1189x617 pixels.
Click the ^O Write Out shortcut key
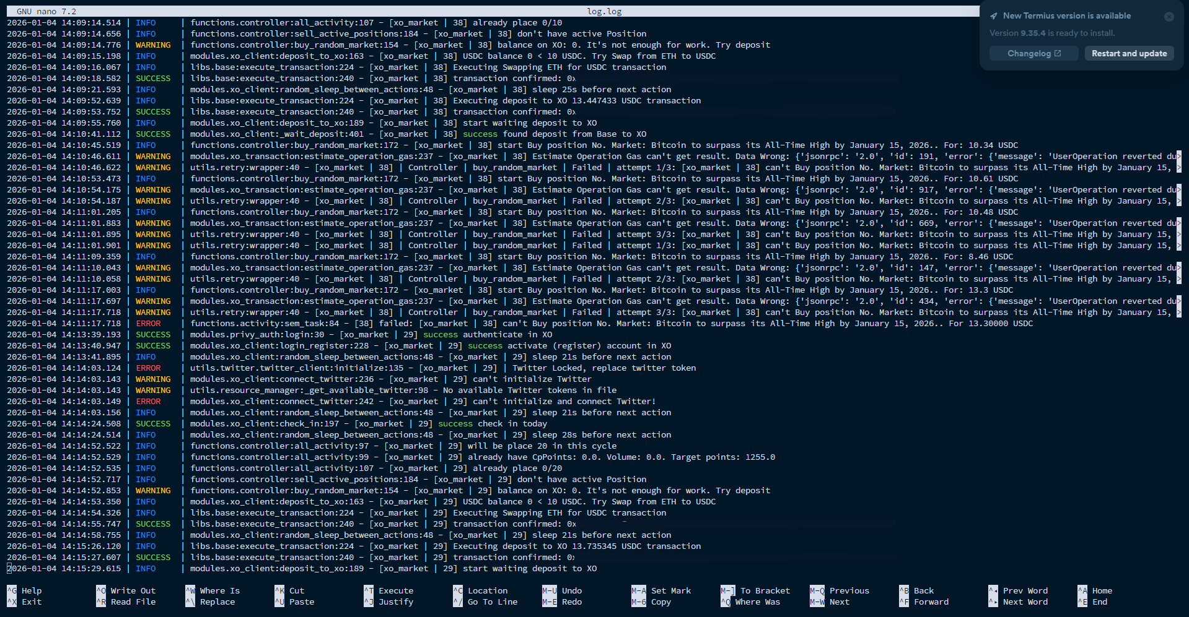click(x=101, y=590)
